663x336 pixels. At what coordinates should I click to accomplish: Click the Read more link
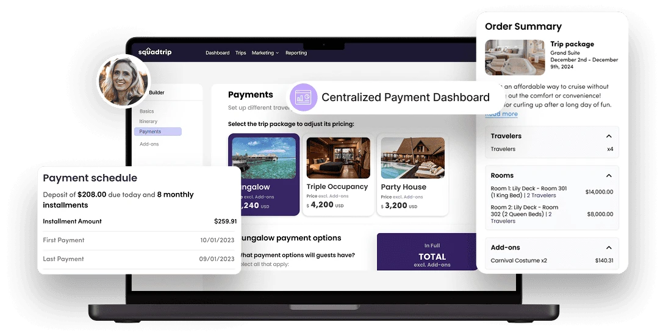(x=501, y=114)
